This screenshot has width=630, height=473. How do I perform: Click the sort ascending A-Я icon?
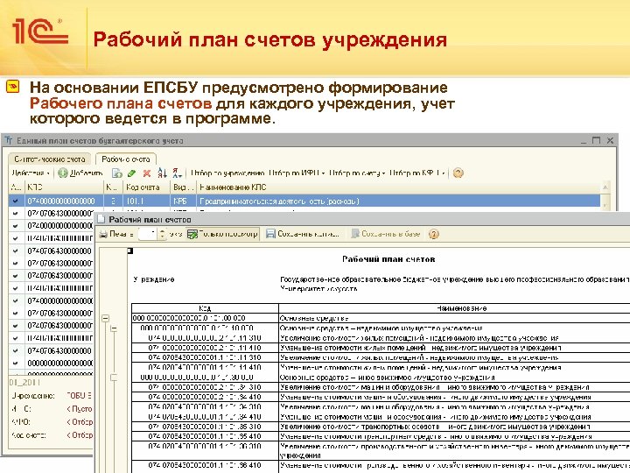[162, 173]
